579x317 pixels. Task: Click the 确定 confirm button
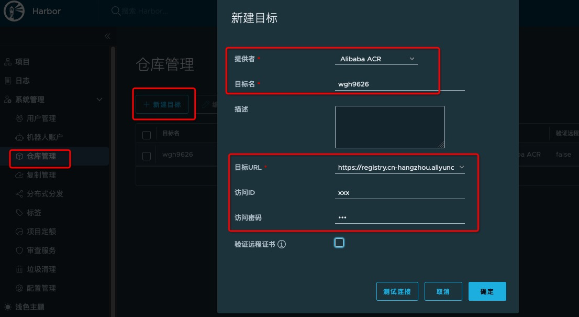(487, 291)
